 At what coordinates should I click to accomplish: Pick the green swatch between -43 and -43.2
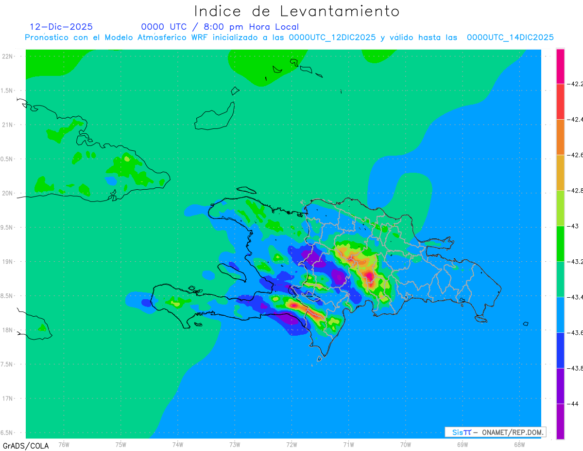click(x=560, y=243)
